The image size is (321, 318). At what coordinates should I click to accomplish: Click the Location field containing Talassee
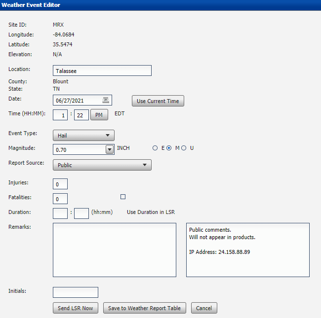coord(102,71)
